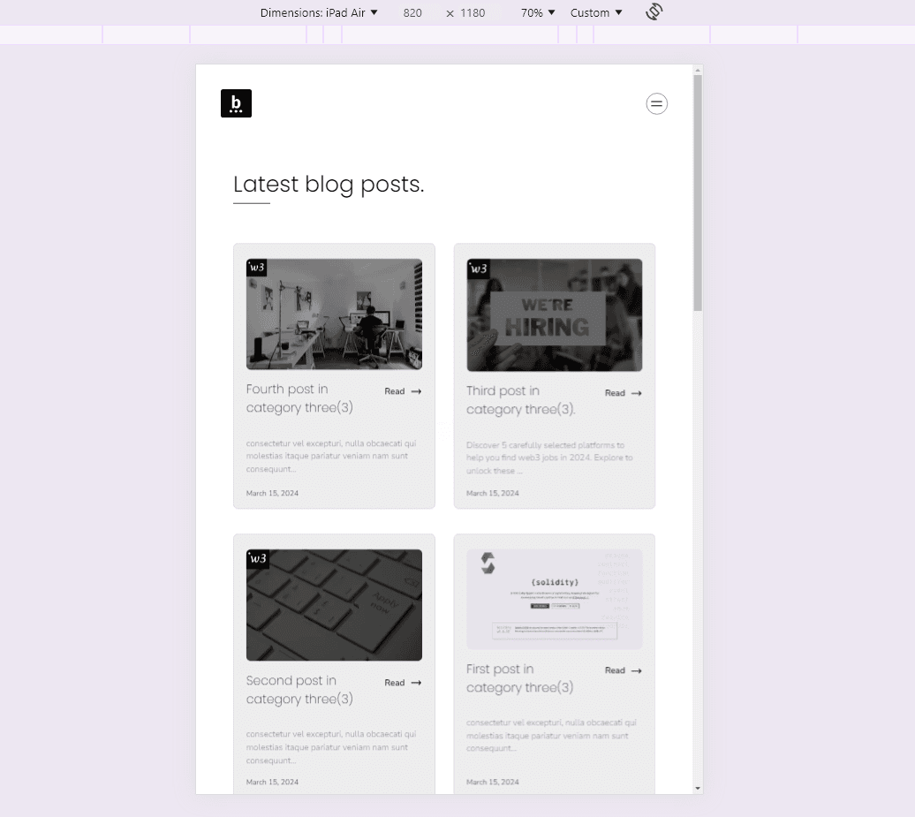Open the We're Hiring thumbnail image
This screenshot has width=915, height=817.
[x=555, y=315]
